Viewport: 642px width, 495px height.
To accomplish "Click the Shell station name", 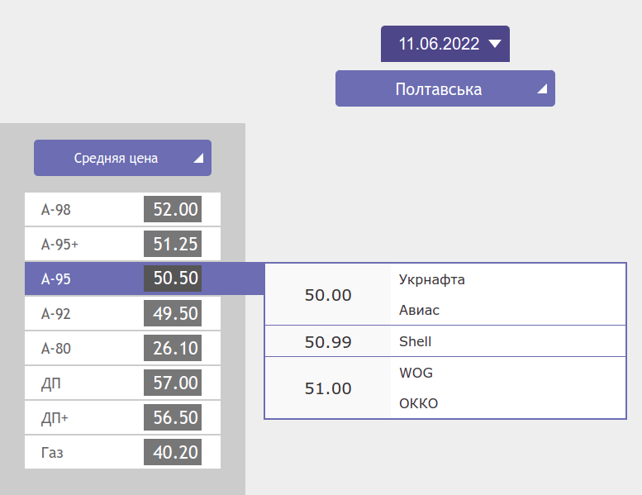I will click(x=415, y=341).
